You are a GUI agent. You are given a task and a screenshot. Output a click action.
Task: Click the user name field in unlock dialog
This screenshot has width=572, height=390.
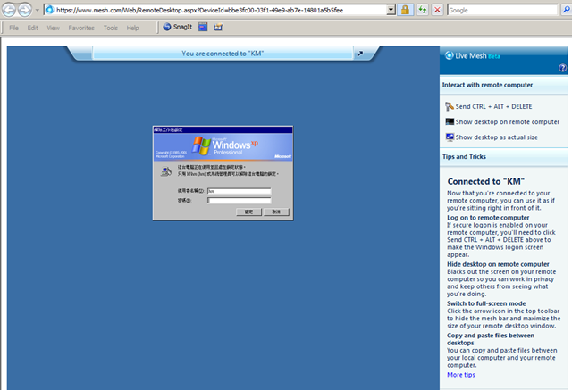point(240,191)
